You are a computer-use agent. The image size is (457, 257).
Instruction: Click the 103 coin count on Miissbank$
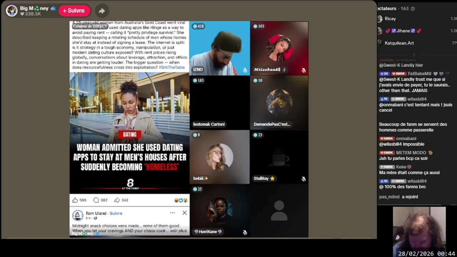(x=258, y=26)
